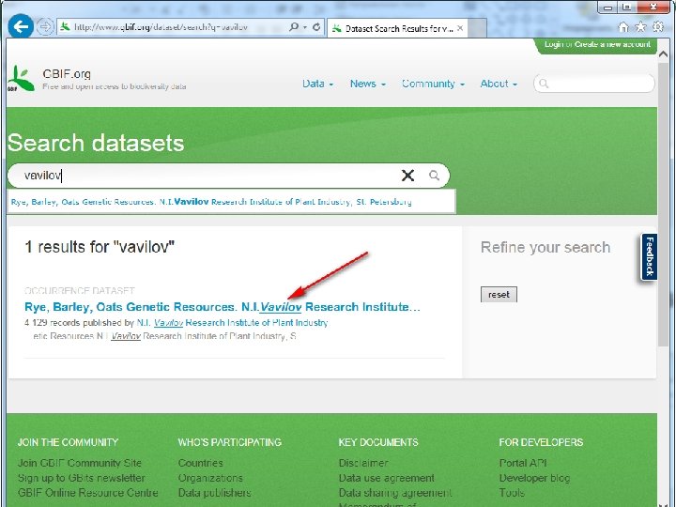Viewport: 676px width, 507px height.
Task: Open the Data menu
Action: (317, 84)
